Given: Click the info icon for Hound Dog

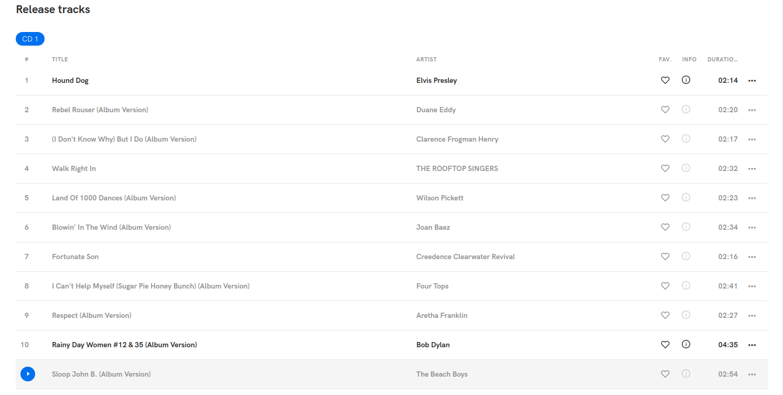Looking at the screenshot, I should pos(686,80).
